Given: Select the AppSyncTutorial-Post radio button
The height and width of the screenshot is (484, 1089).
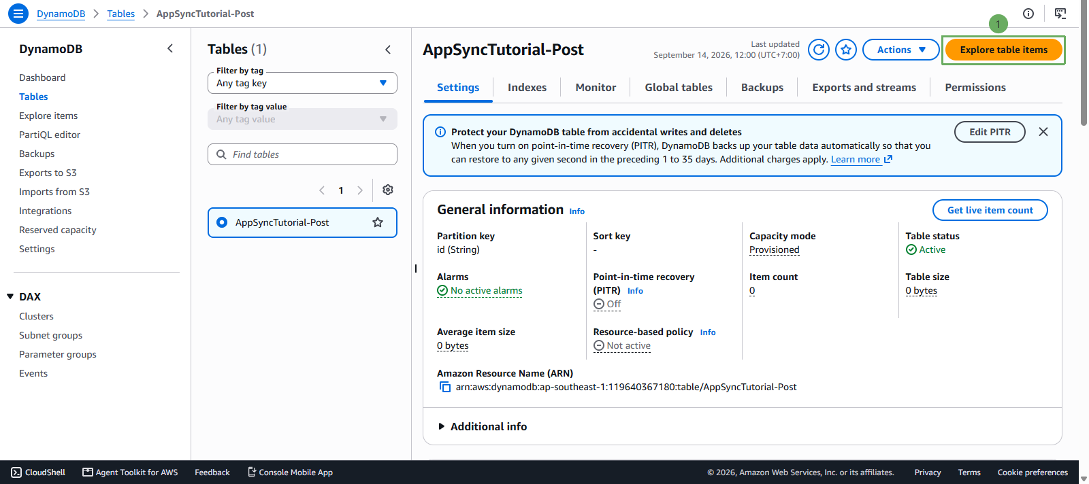Looking at the screenshot, I should point(222,222).
